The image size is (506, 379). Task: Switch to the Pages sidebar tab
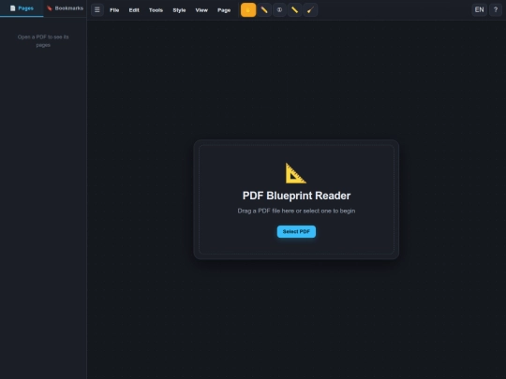[22, 8]
